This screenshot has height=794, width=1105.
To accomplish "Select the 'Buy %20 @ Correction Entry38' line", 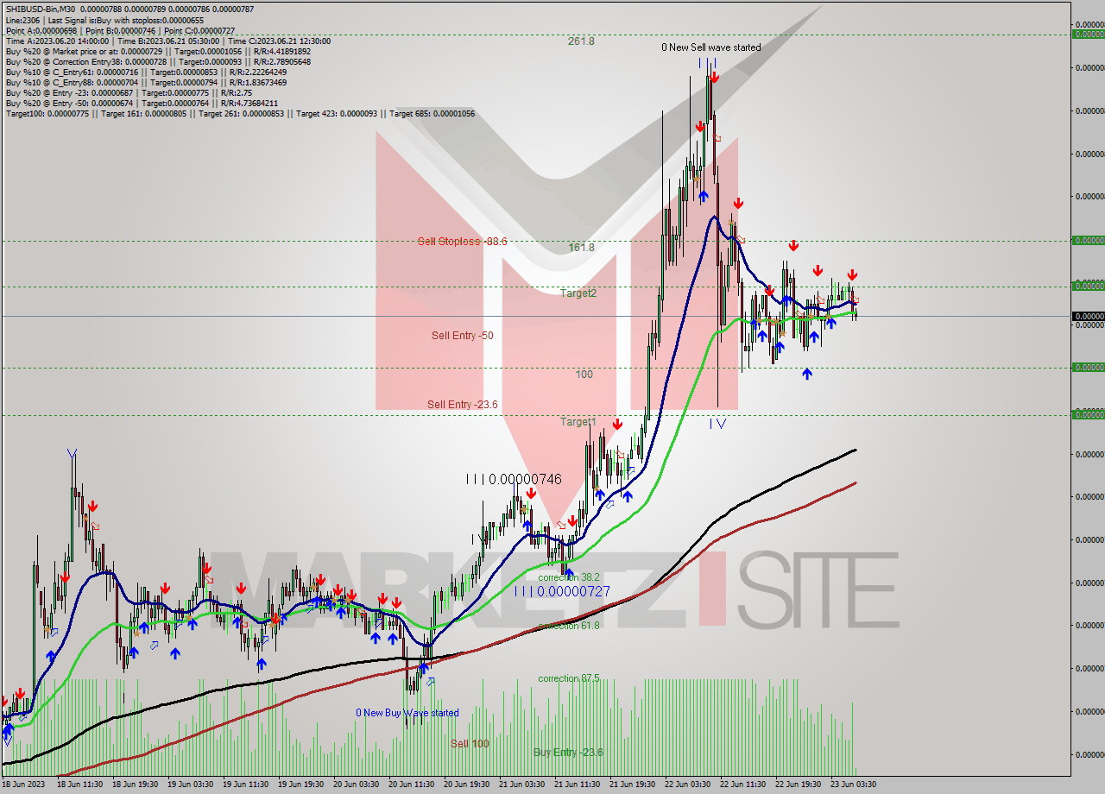I will coord(158,61).
